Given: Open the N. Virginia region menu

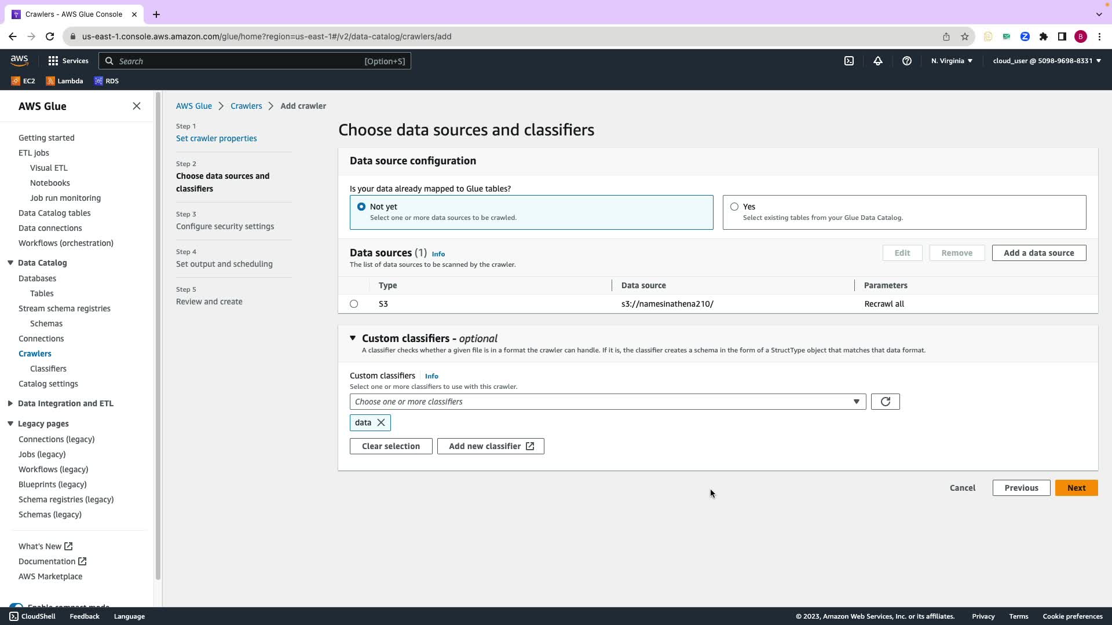Looking at the screenshot, I should (952, 61).
